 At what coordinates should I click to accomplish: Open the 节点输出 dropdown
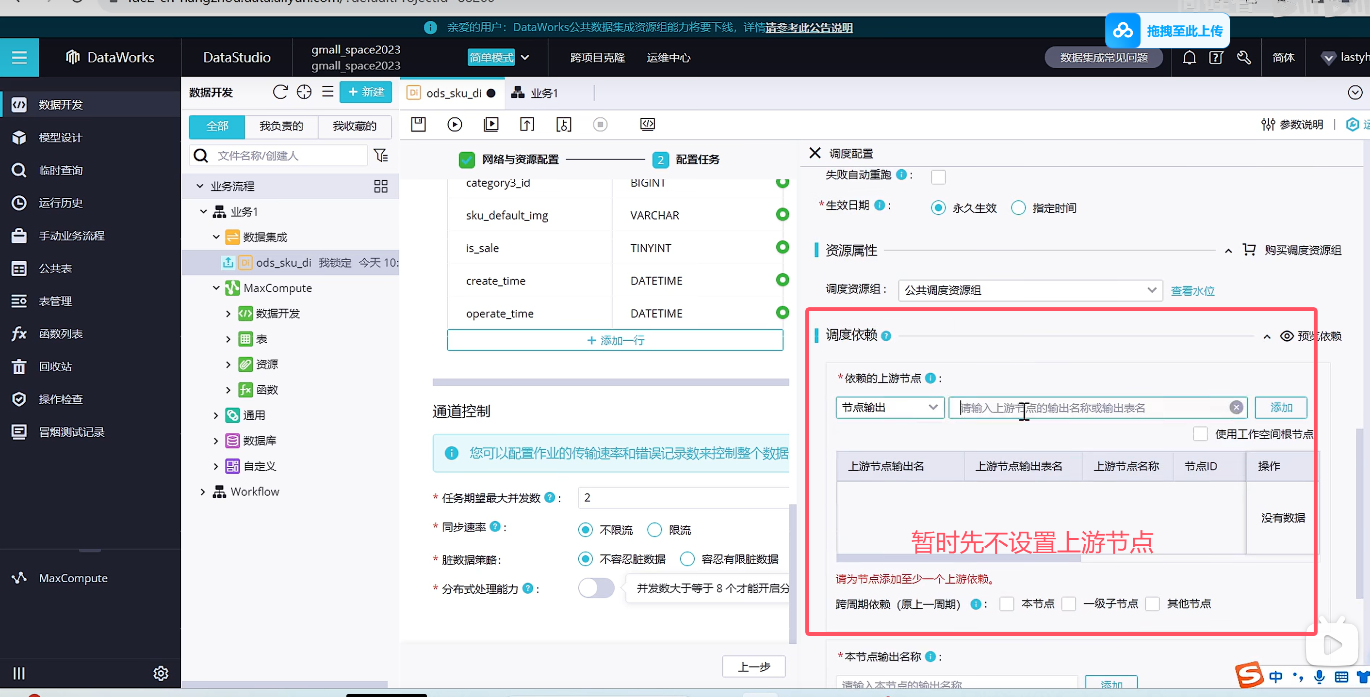[889, 408]
